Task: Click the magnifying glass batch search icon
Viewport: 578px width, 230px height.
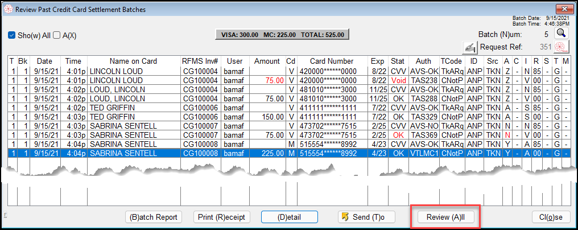Action: pyautogui.click(x=561, y=34)
